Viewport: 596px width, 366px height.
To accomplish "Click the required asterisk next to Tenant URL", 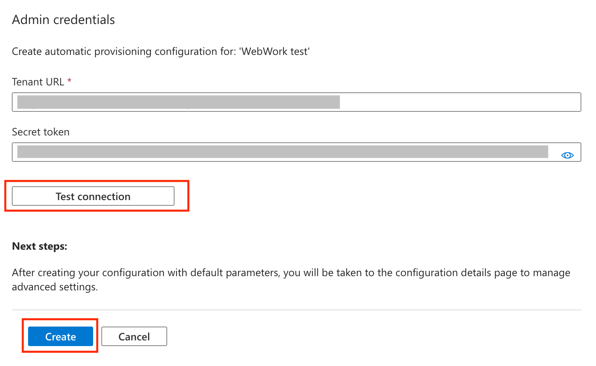I will click(69, 81).
